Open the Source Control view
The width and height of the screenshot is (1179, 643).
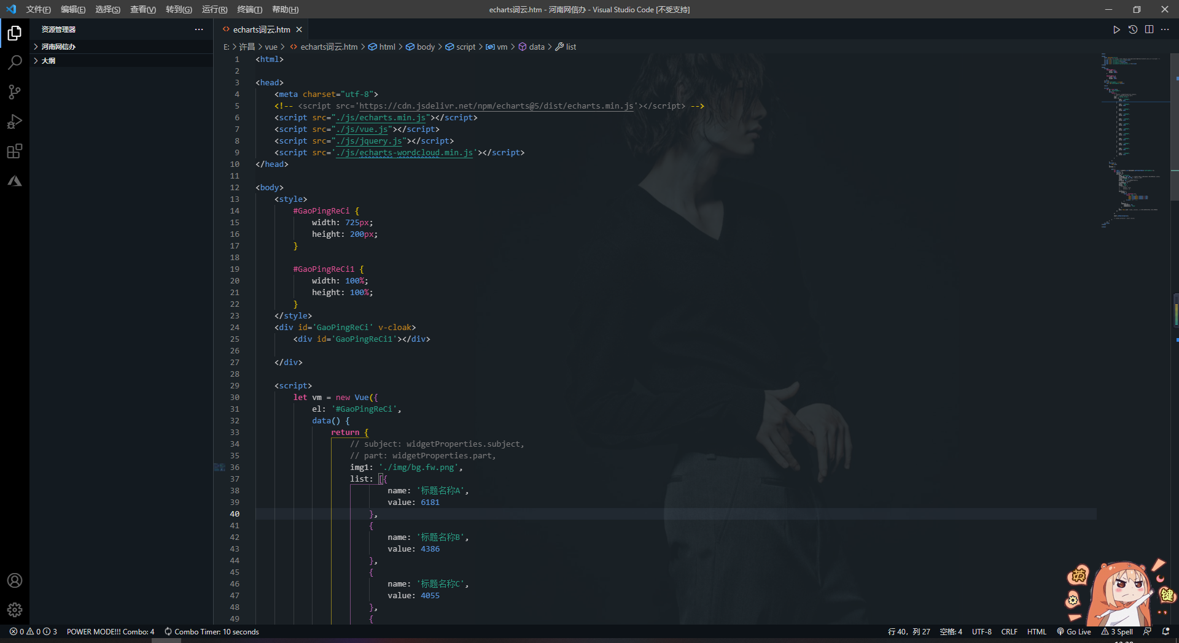pyautogui.click(x=15, y=92)
